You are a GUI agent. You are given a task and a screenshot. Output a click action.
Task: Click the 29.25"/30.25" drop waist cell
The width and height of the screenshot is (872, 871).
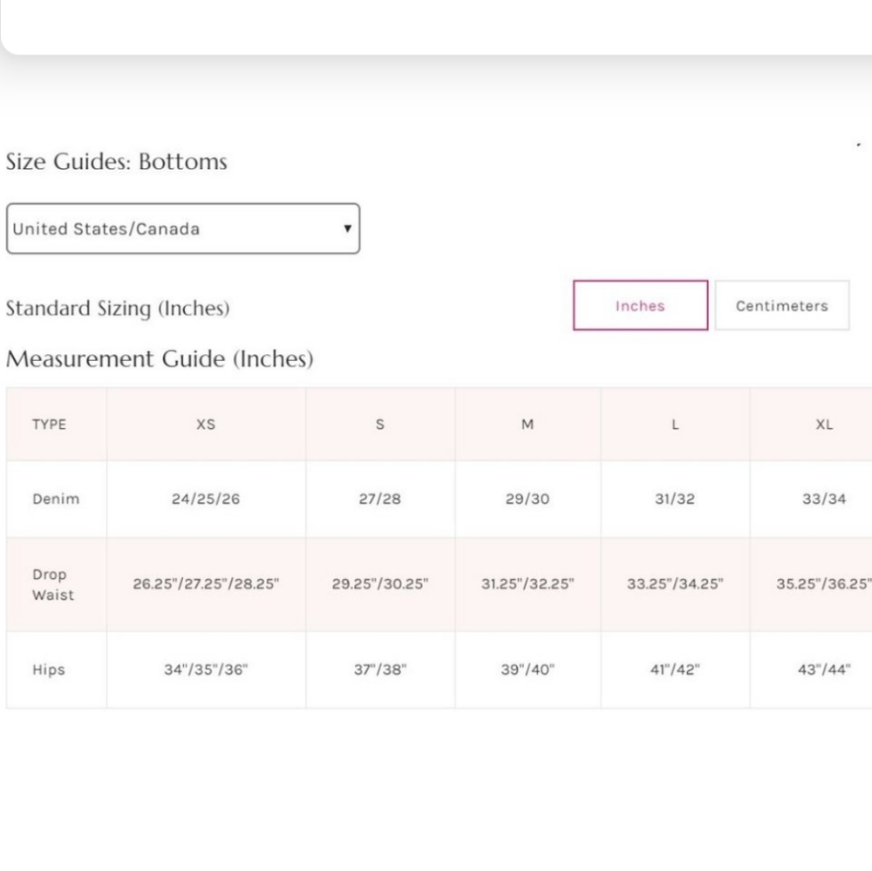tap(380, 584)
